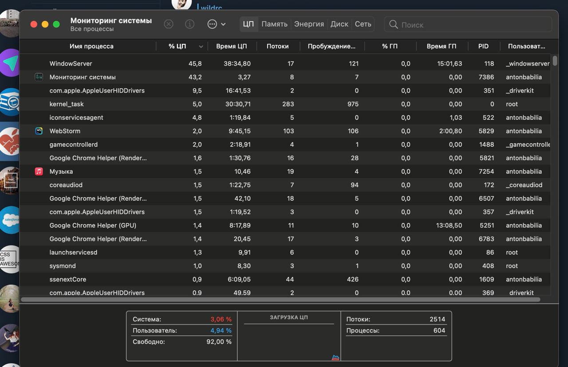Click the stop process X icon
The width and height of the screenshot is (568, 367).
point(169,24)
